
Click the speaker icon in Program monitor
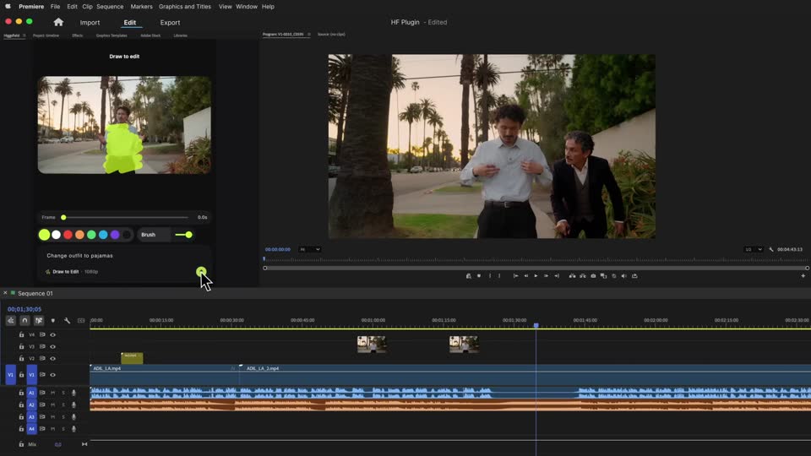pos(624,276)
